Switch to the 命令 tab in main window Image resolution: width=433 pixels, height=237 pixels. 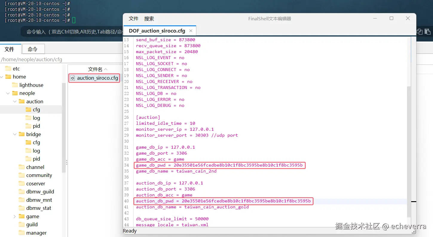pos(33,49)
